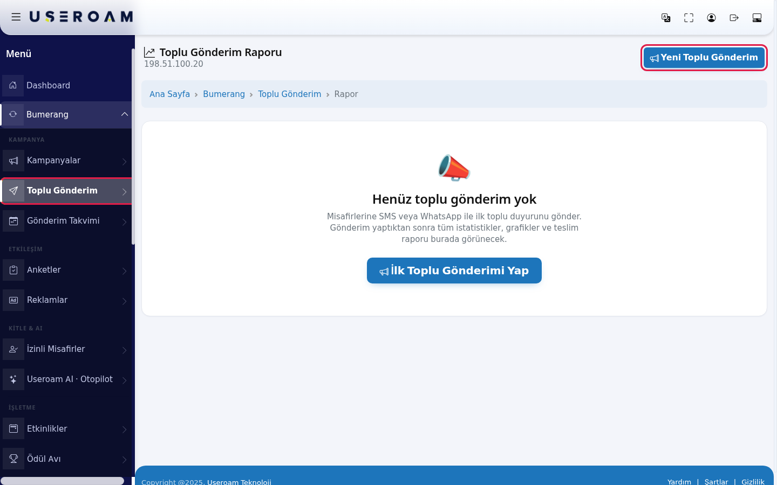Viewport: 777px width, 485px height.
Task: Click the Yeni Toplu Gönderim button
Action: (x=704, y=58)
